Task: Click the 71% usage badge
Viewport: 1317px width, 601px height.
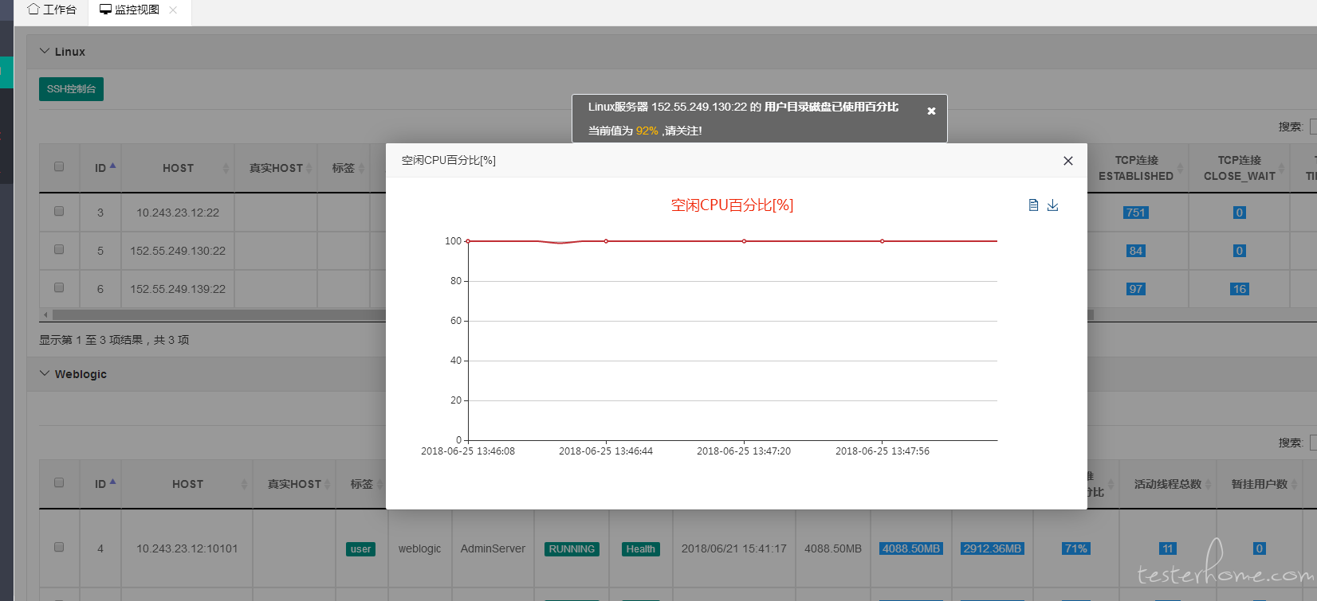Action: (x=1075, y=548)
